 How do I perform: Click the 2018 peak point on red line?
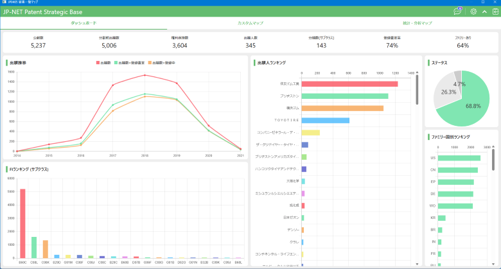145,75
